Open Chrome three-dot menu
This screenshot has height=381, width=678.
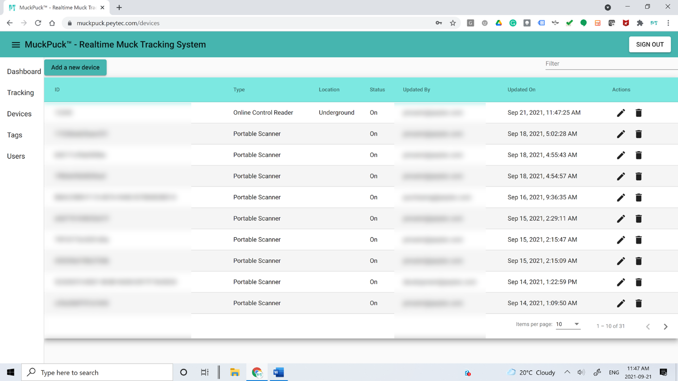click(x=668, y=23)
